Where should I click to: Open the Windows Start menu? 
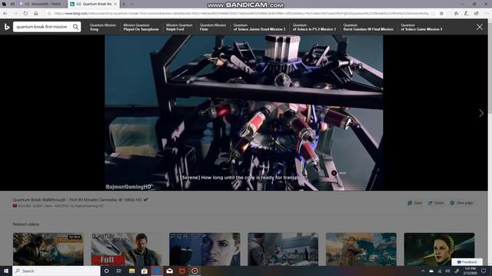pyautogui.click(x=6, y=271)
